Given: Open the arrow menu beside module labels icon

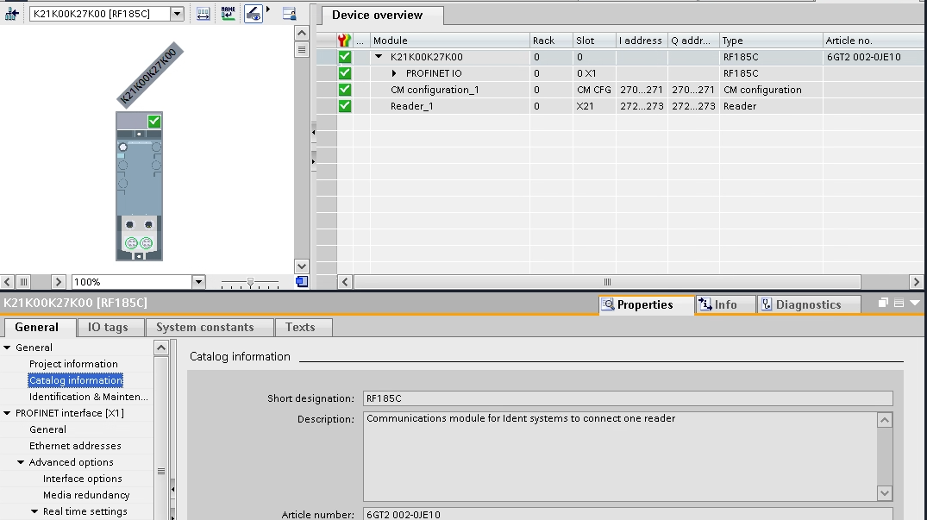Looking at the screenshot, I should (x=268, y=9).
